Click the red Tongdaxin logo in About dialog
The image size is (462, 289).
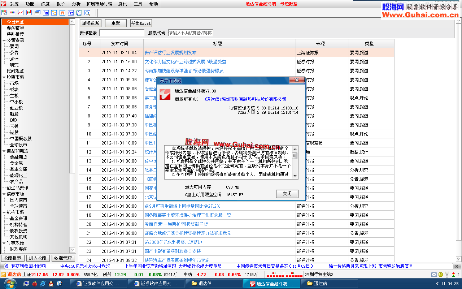165,94
